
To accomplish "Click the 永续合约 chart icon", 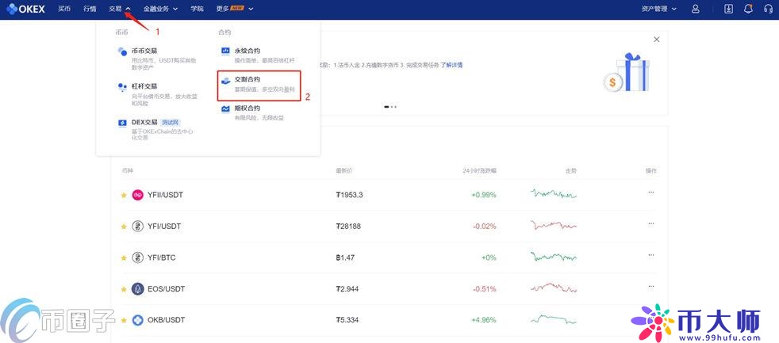I will click(x=225, y=51).
